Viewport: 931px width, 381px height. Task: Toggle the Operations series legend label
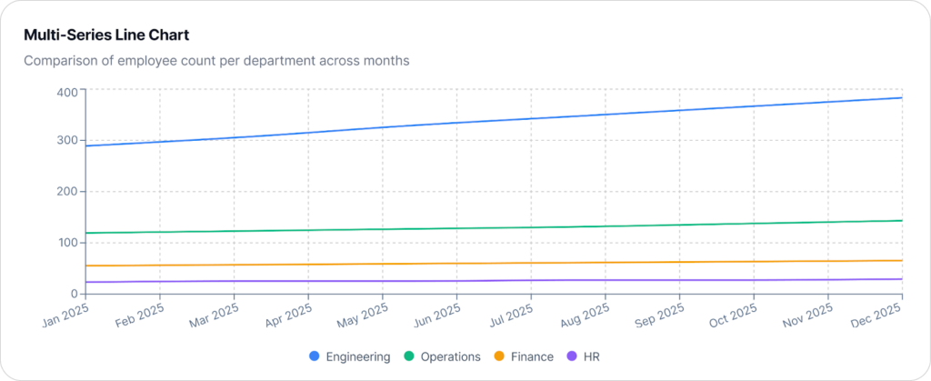point(452,356)
